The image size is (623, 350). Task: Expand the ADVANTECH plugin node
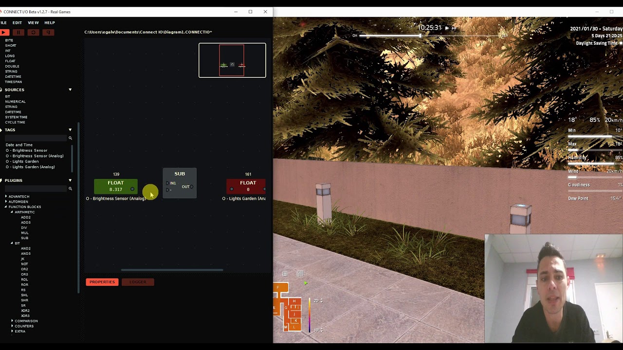[x=6, y=196]
